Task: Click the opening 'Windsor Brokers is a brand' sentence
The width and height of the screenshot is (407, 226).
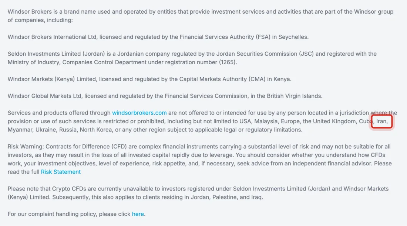Action: 201,16
